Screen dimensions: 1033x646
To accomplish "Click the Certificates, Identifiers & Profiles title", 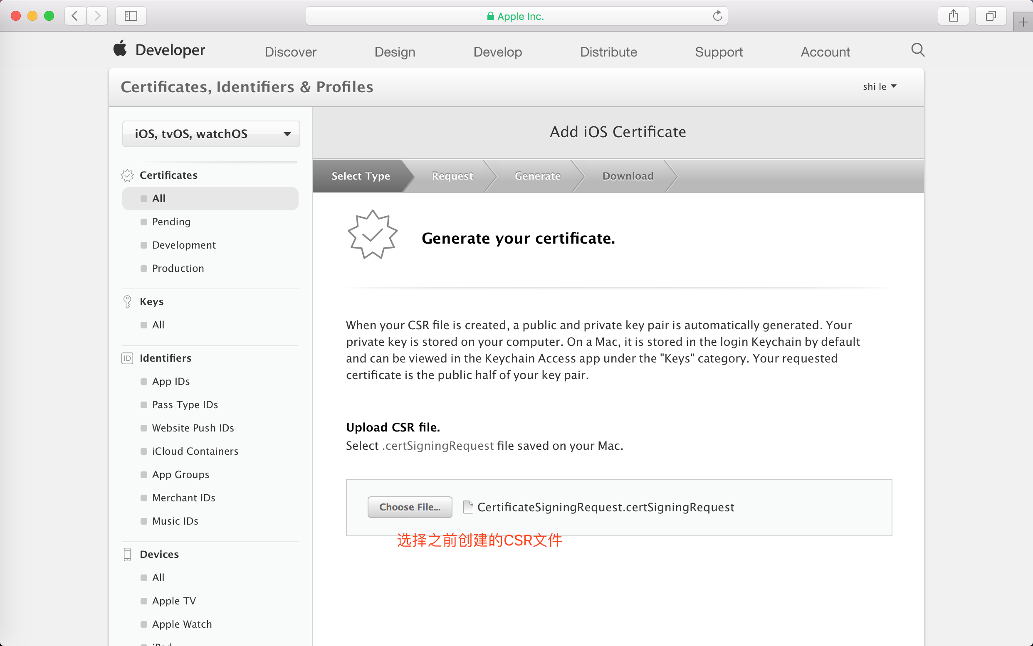I will pyautogui.click(x=247, y=87).
